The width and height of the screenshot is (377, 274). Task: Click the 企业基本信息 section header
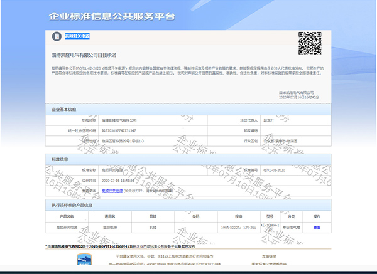(x=64, y=109)
